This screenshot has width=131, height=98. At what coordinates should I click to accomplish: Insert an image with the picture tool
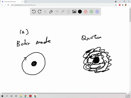click(74, 12)
